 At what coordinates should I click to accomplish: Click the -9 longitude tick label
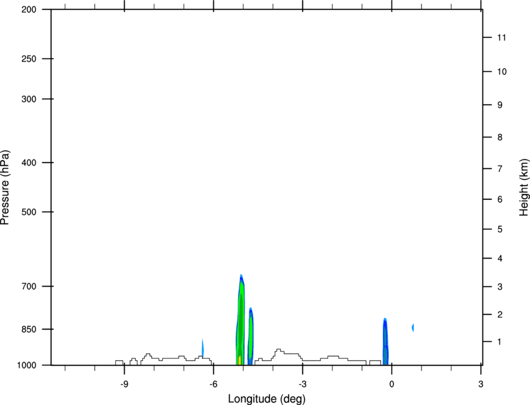(124, 384)
